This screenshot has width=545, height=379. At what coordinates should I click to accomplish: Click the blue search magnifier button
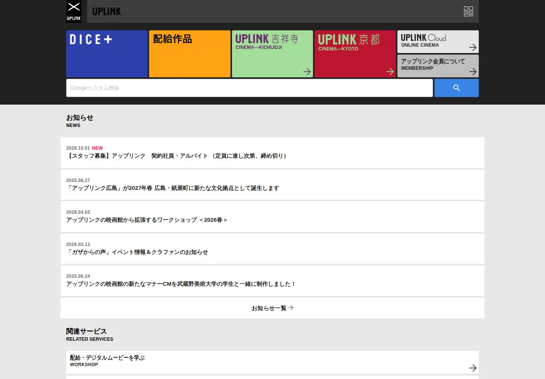point(456,88)
